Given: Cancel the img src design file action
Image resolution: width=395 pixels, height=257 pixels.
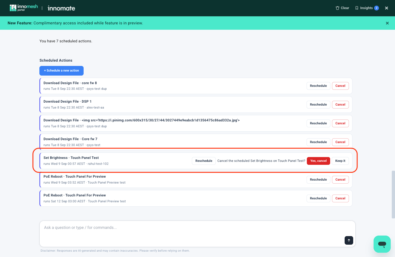Looking at the screenshot, I should [340, 123].
